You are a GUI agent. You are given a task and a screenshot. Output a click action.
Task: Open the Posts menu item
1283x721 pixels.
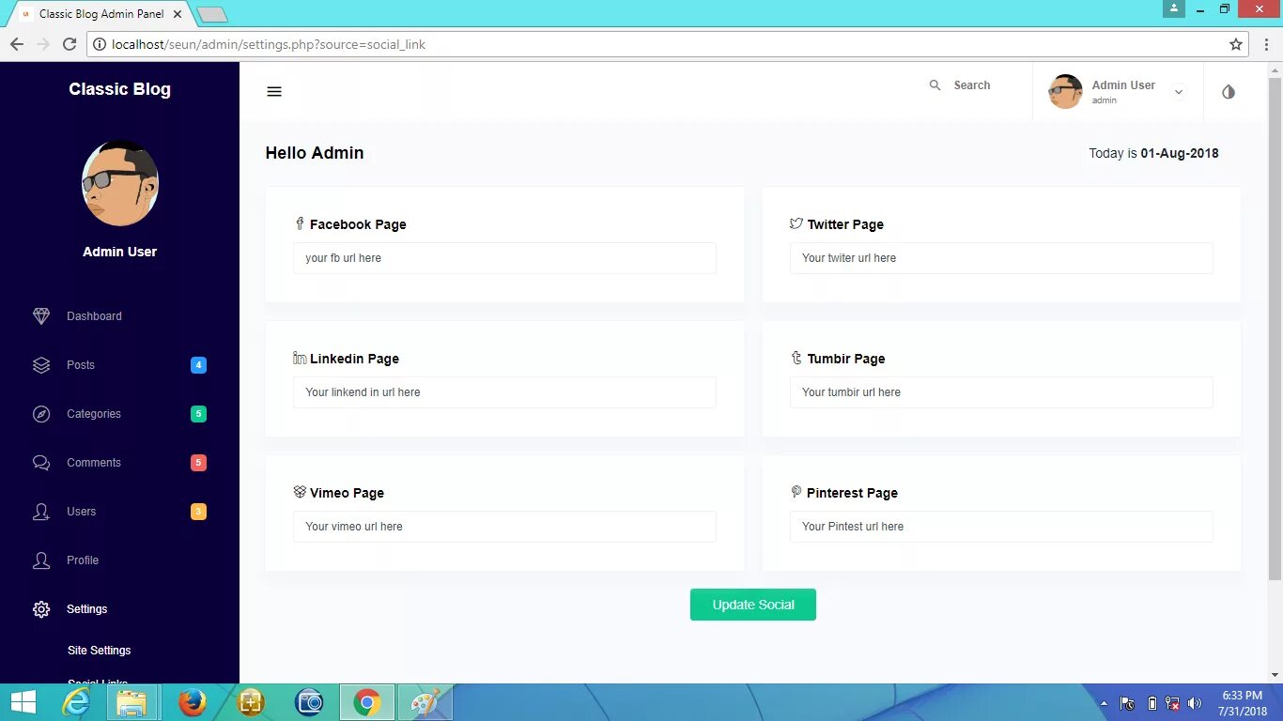click(x=81, y=365)
